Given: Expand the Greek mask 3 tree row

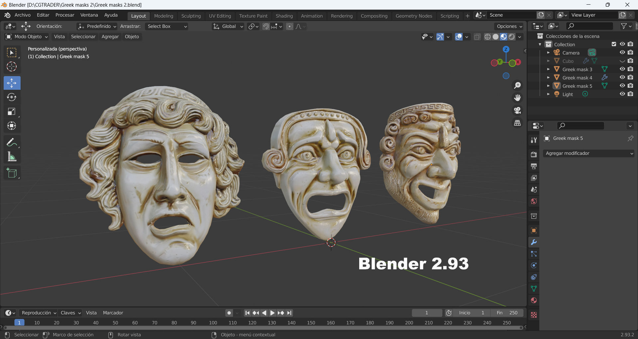Looking at the screenshot, I should (548, 69).
